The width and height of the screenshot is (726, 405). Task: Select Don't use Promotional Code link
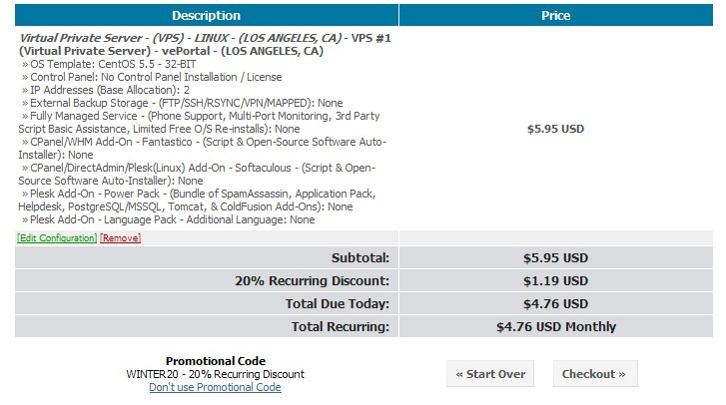coord(215,387)
